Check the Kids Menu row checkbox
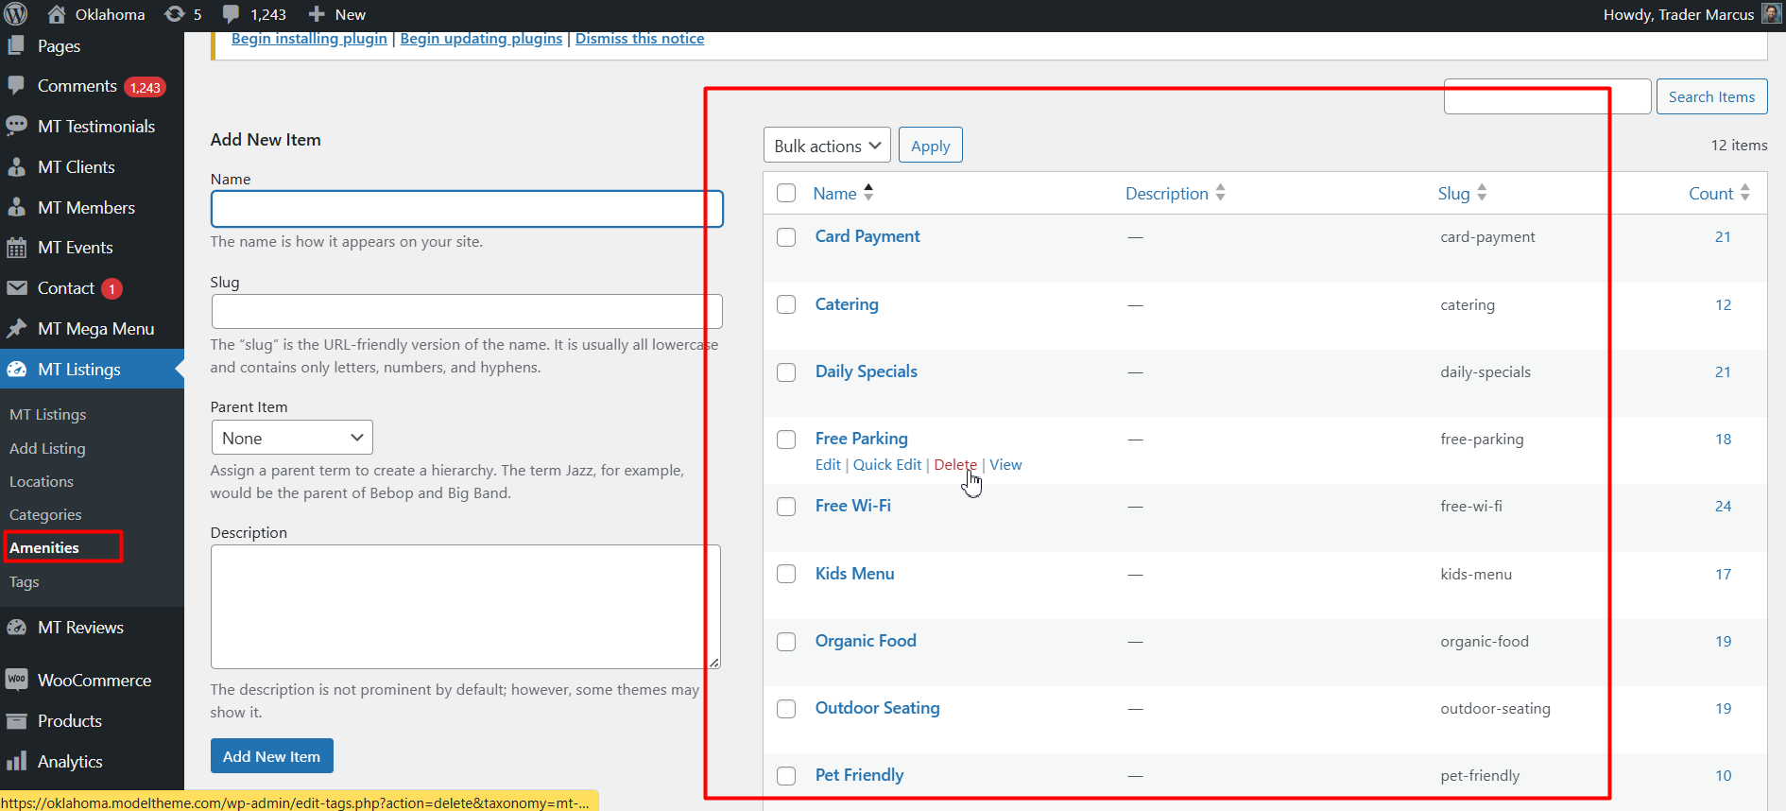 (786, 574)
